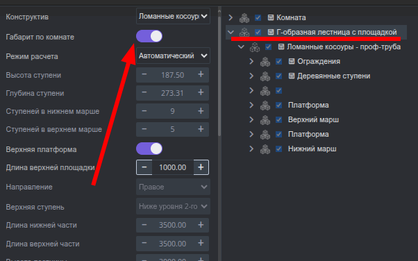Uncheck the Комната checkbox
The height and width of the screenshot is (261, 418).
(258, 17)
